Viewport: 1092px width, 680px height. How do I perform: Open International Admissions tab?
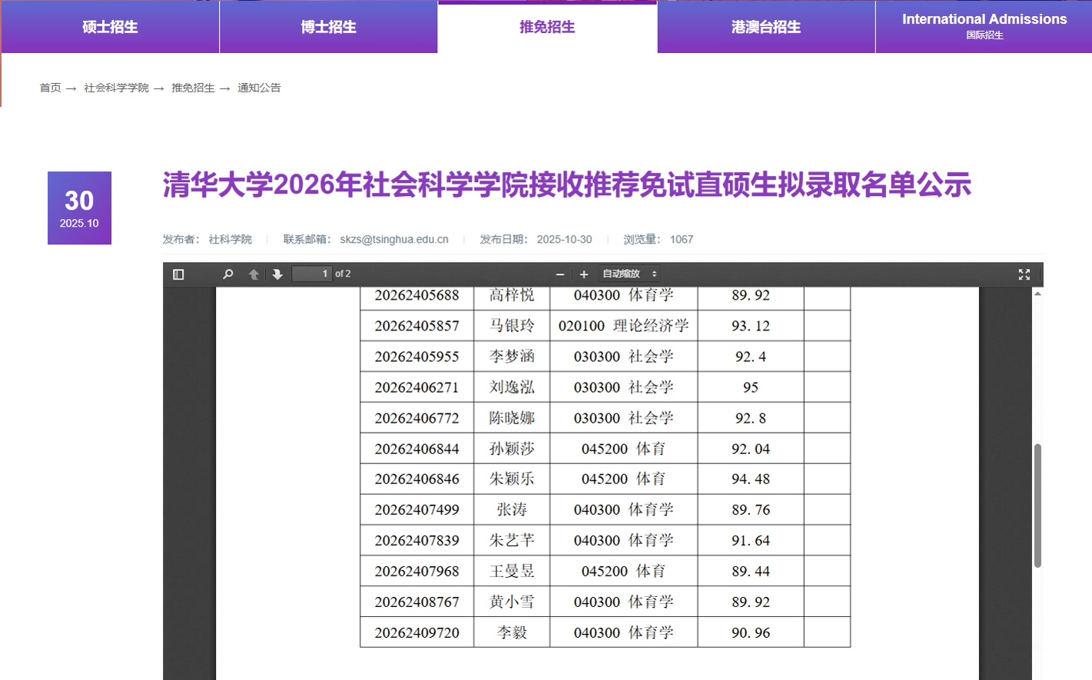(984, 26)
